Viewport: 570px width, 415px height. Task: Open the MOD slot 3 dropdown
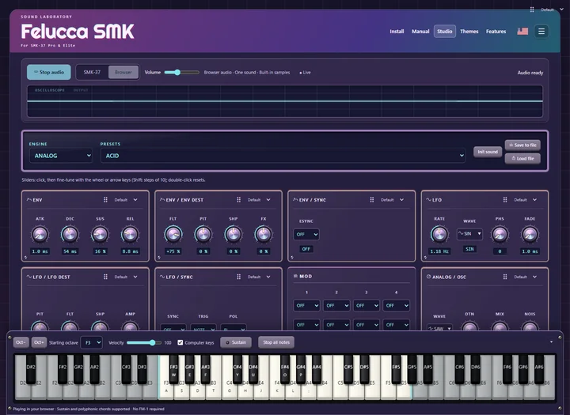click(x=367, y=306)
